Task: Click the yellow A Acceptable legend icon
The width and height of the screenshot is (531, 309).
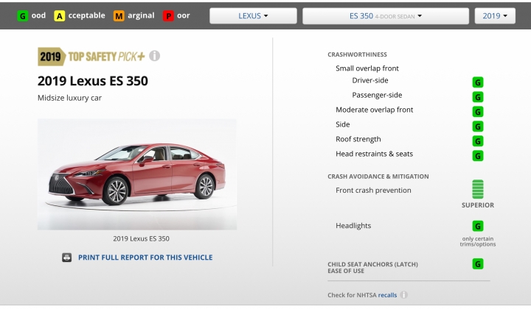Action: (x=59, y=16)
